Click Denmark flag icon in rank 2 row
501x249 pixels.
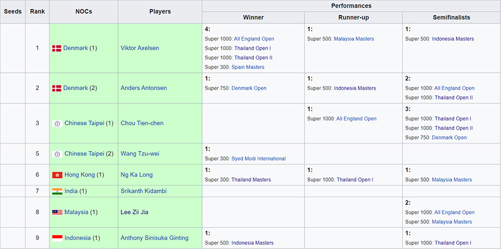point(57,88)
